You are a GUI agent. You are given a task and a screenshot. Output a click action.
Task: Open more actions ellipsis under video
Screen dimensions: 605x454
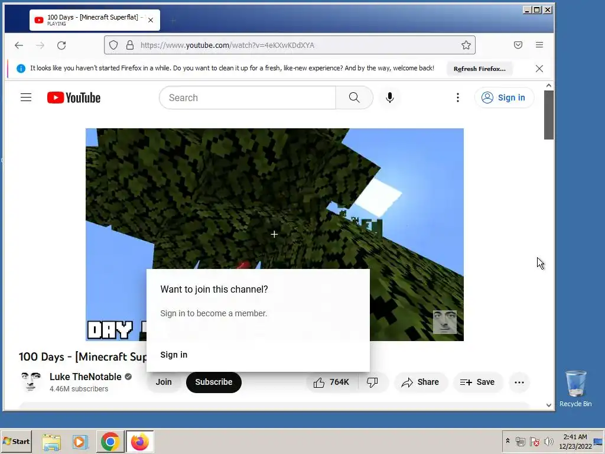tap(519, 382)
